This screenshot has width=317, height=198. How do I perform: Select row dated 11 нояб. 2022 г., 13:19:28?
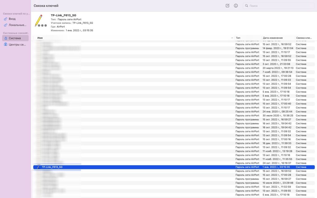tap(174, 151)
